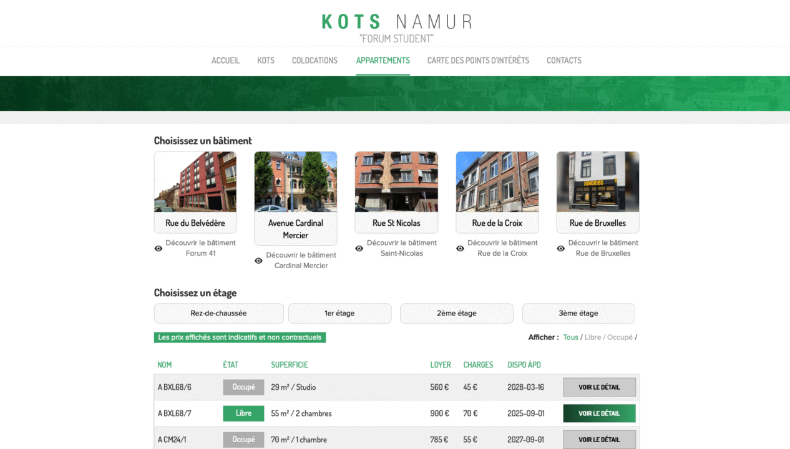
Task: Click eye icon beside Cardinal Mercier
Action: tap(259, 261)
